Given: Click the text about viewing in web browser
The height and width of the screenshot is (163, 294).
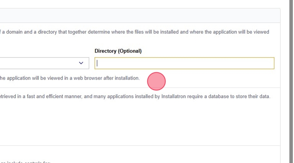Looking at the screenshot, I should click(69, 78).
